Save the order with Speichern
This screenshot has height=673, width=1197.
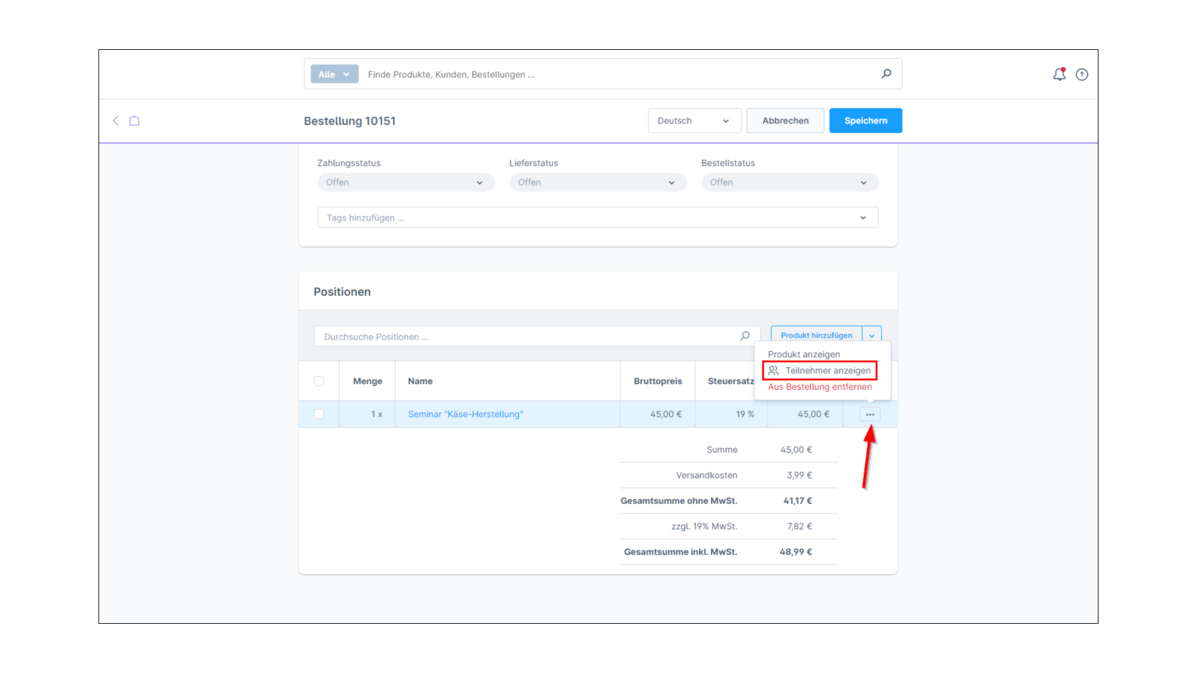865,120
